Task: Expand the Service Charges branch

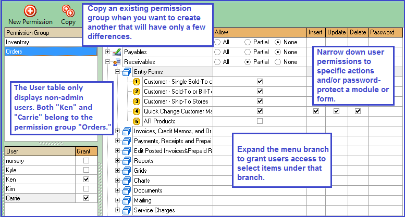Action: [x=117, y=210]
